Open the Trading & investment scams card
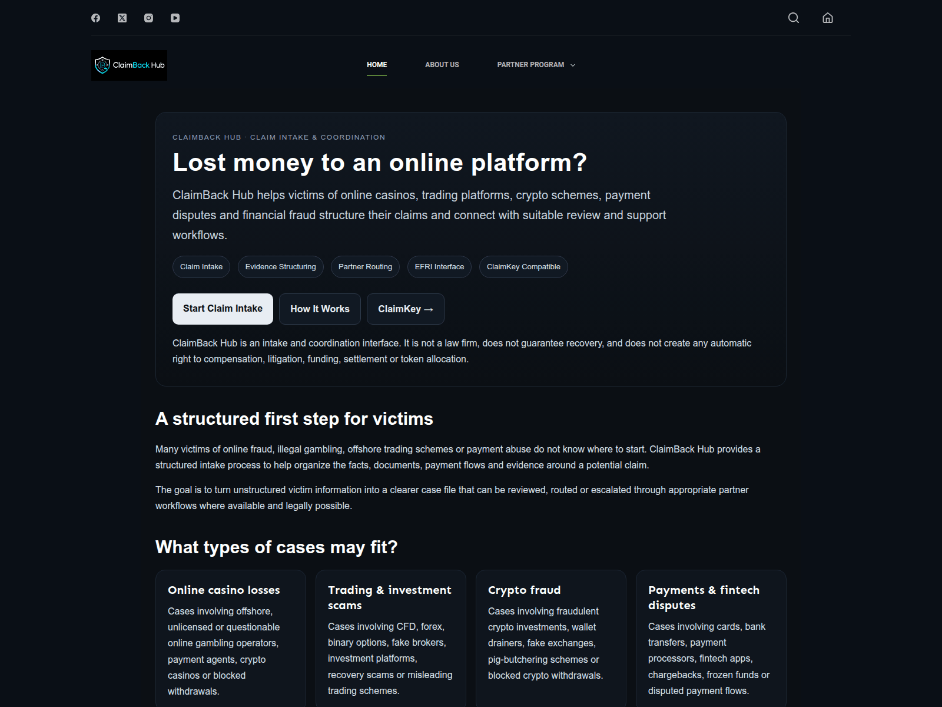 [391, 638]
